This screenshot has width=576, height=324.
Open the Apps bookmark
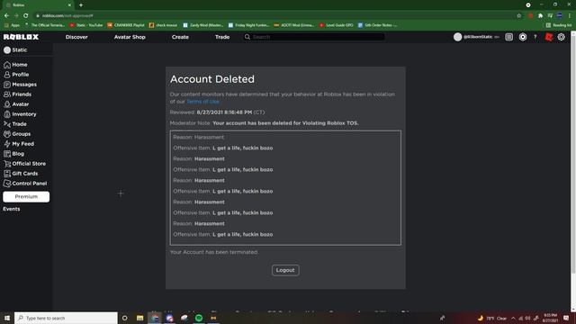tap(12, 25)
